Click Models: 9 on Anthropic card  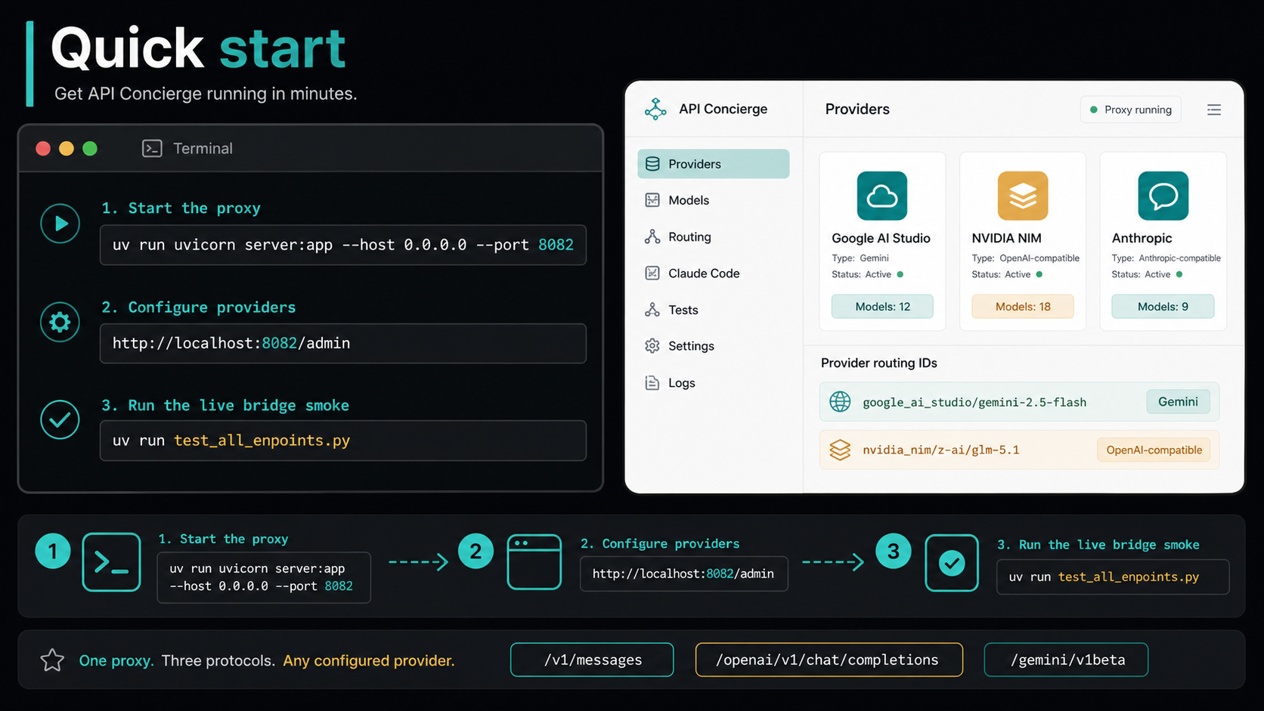coord(1163,306)
